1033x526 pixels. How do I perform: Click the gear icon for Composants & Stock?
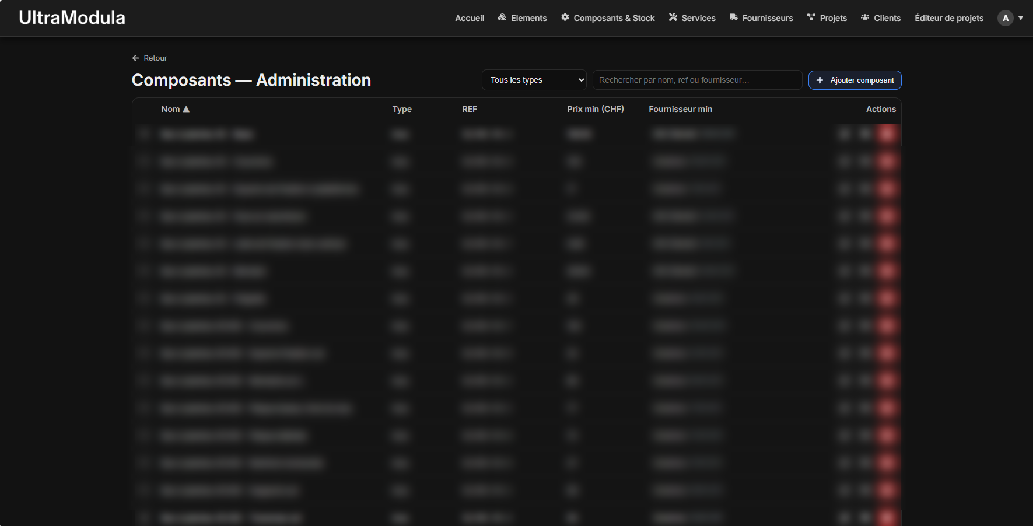click(x=565, y=17)
